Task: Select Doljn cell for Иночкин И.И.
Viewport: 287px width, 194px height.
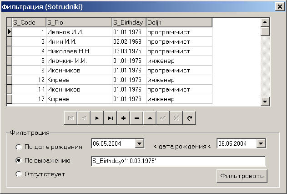Action: (179, 61)
